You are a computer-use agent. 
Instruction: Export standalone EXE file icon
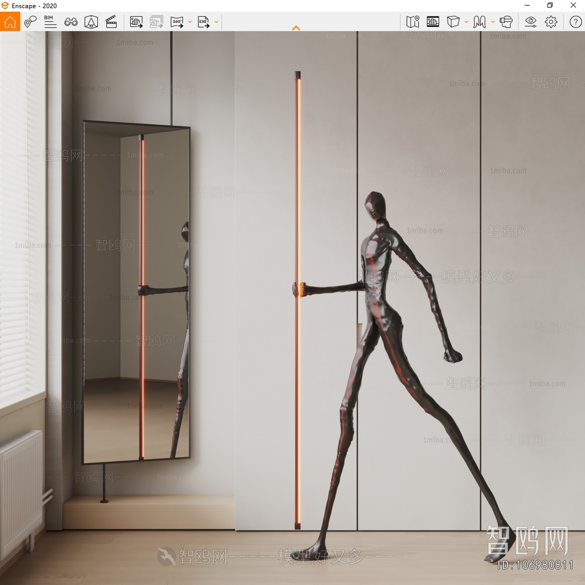[x=204, y=22]
